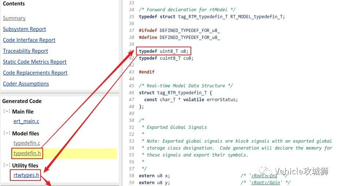The height and width of the screenshot is (186, 339).
Task: Open typedefin.h header file
Action: [27, 153]
